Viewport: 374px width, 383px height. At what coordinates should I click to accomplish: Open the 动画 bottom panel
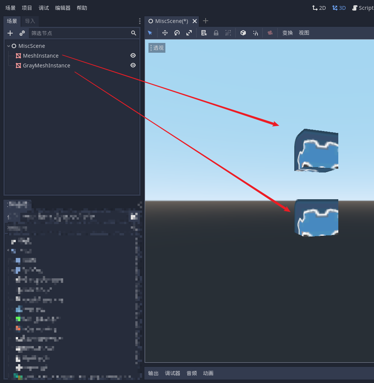point(208,373)
